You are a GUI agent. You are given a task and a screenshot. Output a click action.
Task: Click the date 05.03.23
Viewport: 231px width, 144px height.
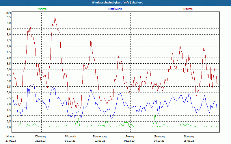[x=189, y=141]
